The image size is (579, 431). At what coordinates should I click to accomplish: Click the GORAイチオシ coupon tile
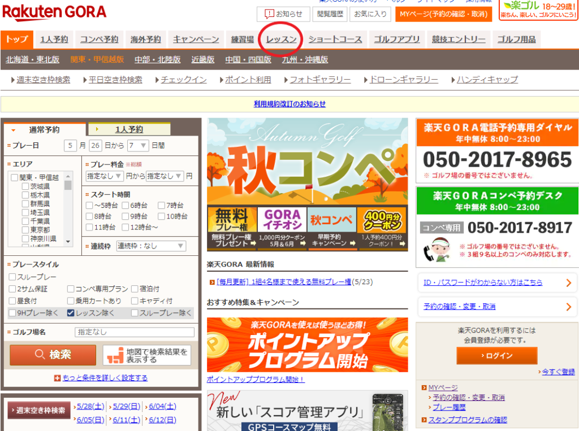coord(282,228)
